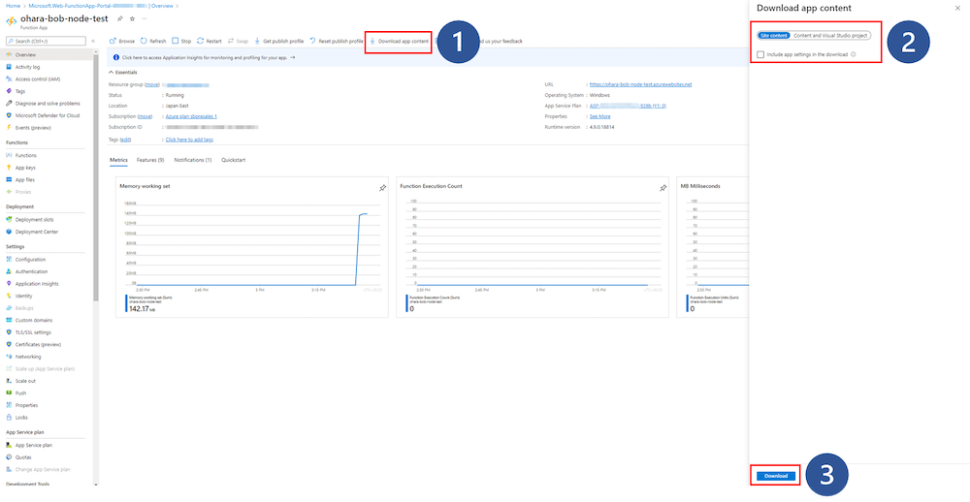Open the Notifications (1) tab
This screenshot has width=970, height=502.
pos(193,159)
